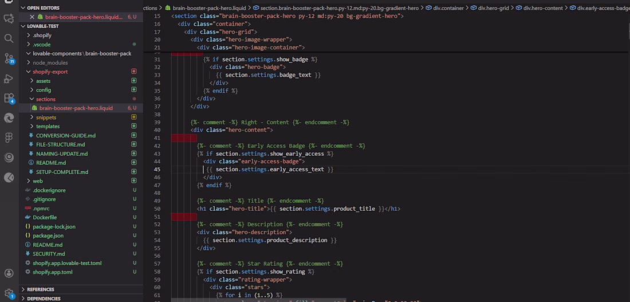Close brain-booster-pack-hero.liquid in Open Editors
Image resolution: width=630 pixels, height=302 pixels.
[x=32, y=17]
